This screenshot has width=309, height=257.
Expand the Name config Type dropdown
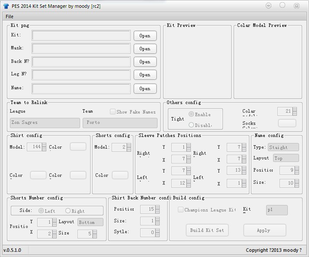(x=283, y=147)
